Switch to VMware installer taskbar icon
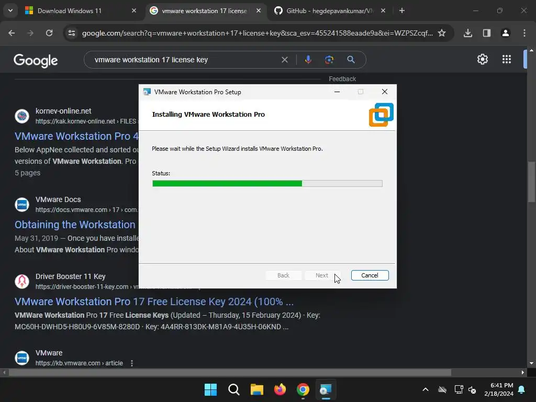This screenshot has height=402, width=536. tap(326, 389)
